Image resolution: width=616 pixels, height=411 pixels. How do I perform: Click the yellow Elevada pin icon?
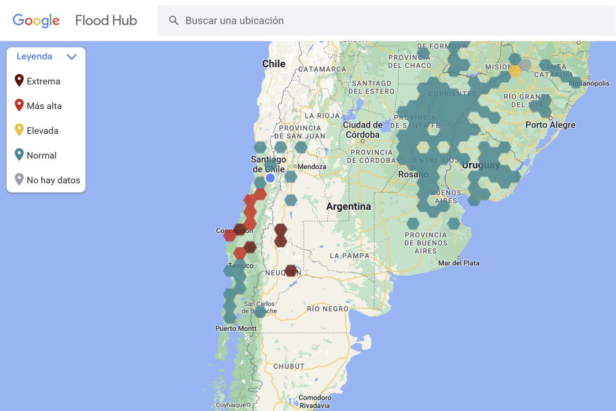point(19,130)
